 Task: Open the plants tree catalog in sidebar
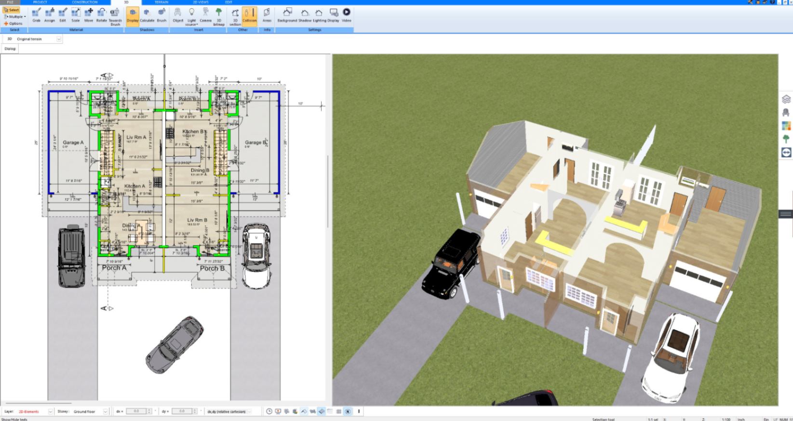(786, 139)
